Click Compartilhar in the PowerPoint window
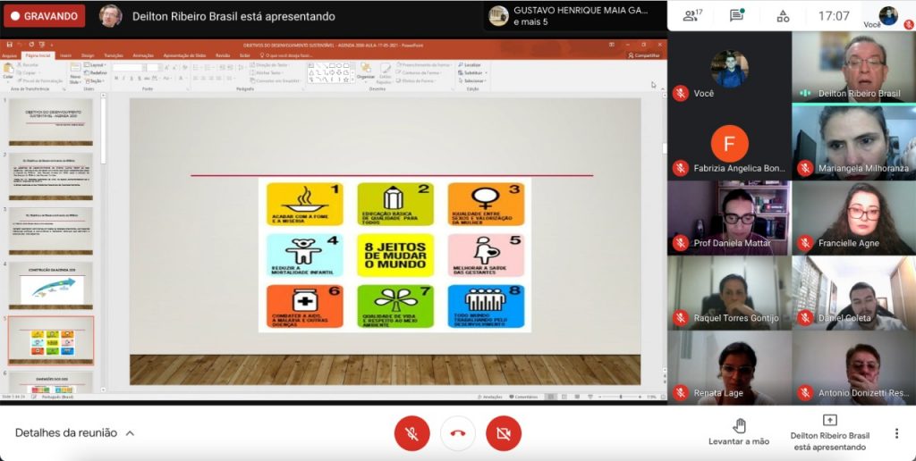Image resolution: width=916 pixels, height=461 pixels. 644,54
